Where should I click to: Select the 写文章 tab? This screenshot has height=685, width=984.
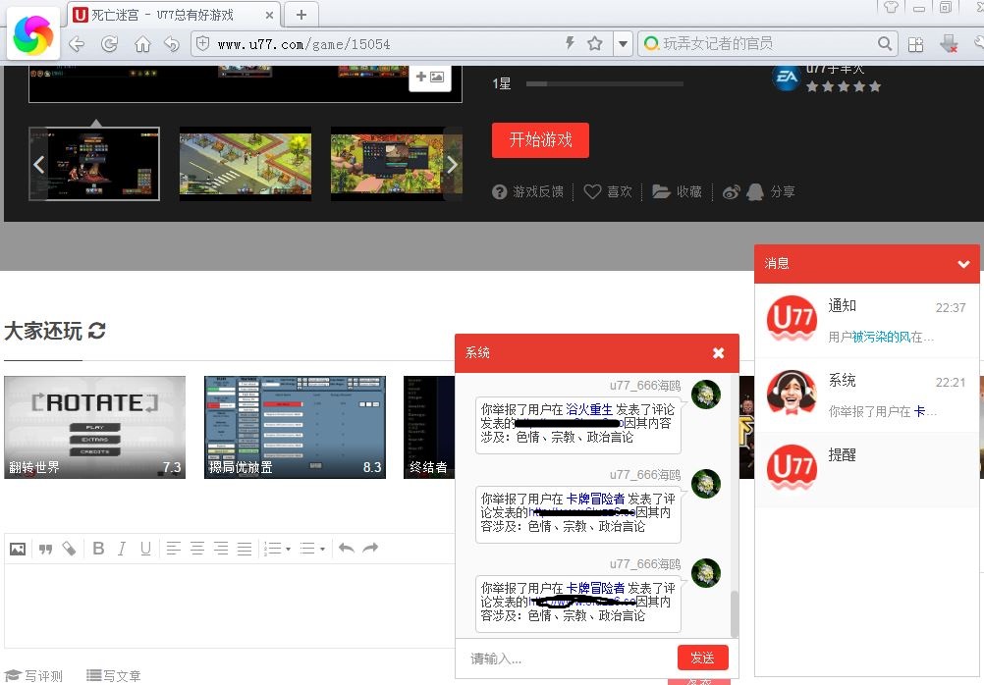pyautogui.click(x=114, y=675)
